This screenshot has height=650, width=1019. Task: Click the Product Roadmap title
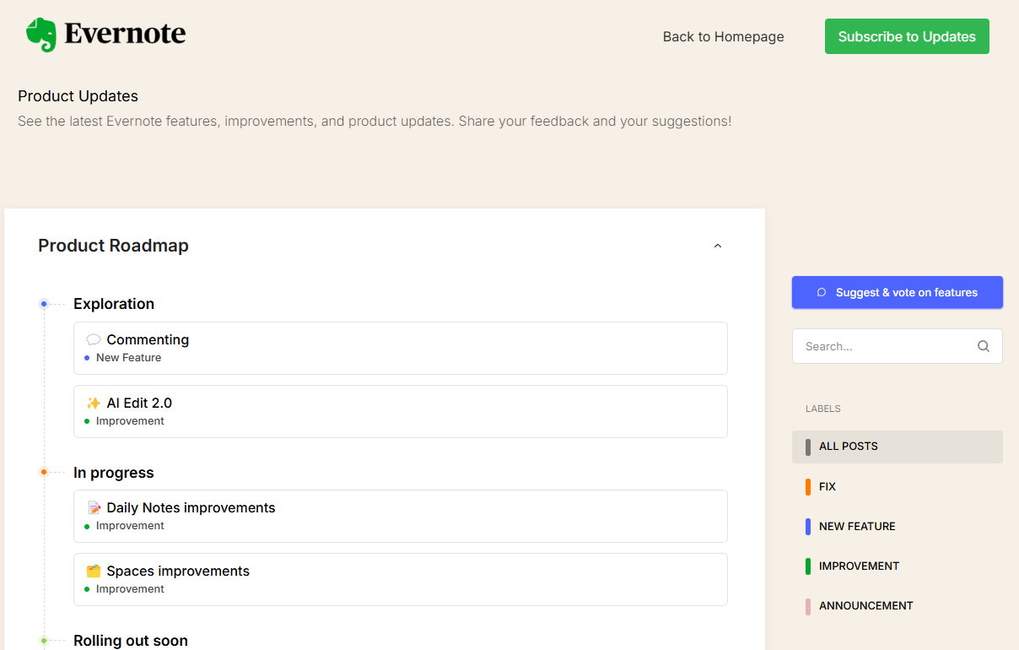[x=113, y=246]
